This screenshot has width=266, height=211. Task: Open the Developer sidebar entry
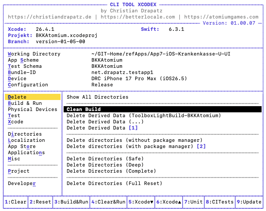pyautogui.click(x=22, y=183)
